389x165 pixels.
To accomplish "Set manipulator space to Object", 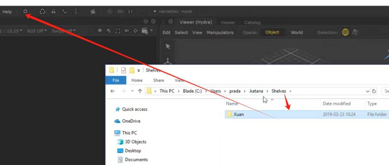I will coord(272,32).
